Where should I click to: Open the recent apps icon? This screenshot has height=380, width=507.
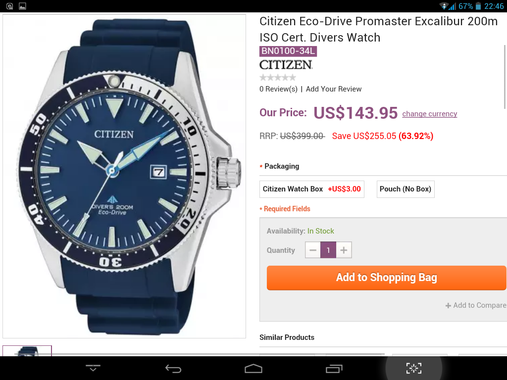334,368
